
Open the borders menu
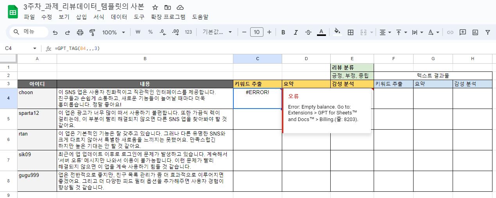[x=351, y=32]
